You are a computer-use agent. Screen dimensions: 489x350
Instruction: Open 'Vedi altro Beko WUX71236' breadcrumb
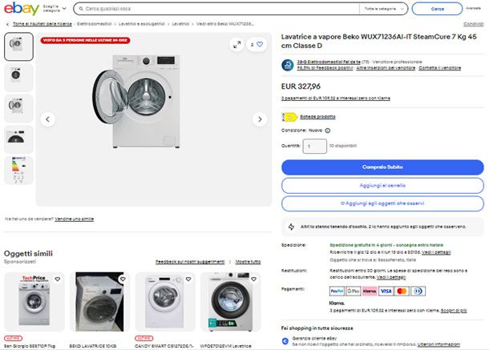tap(225, 24)
